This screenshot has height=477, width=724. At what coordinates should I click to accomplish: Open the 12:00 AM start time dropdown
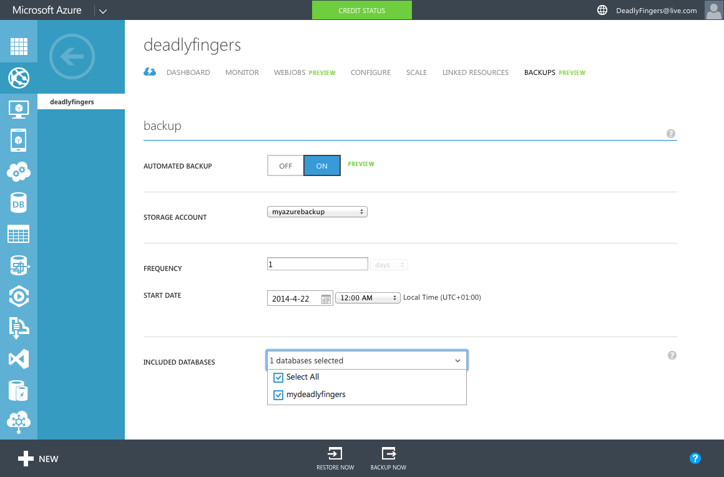tap(368, 298)
